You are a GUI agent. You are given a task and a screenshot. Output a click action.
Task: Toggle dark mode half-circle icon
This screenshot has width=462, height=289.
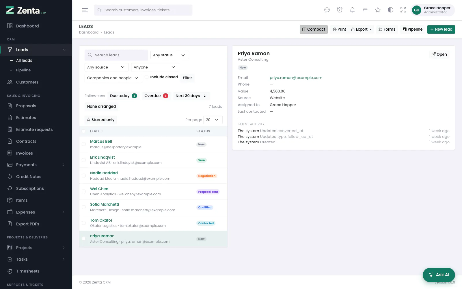pyautogui.click(x=390, y=10)
